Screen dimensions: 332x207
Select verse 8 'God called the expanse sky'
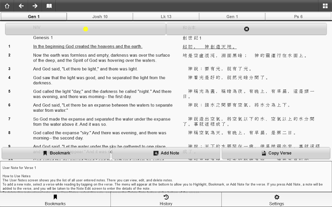pyautogui.click(x=100, y=135)
